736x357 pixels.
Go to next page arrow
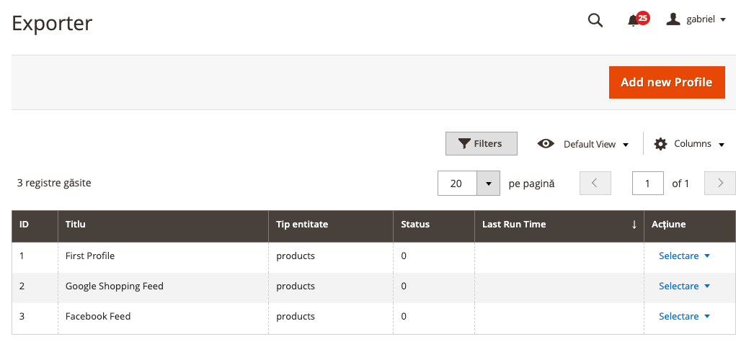tap(719, 184)
